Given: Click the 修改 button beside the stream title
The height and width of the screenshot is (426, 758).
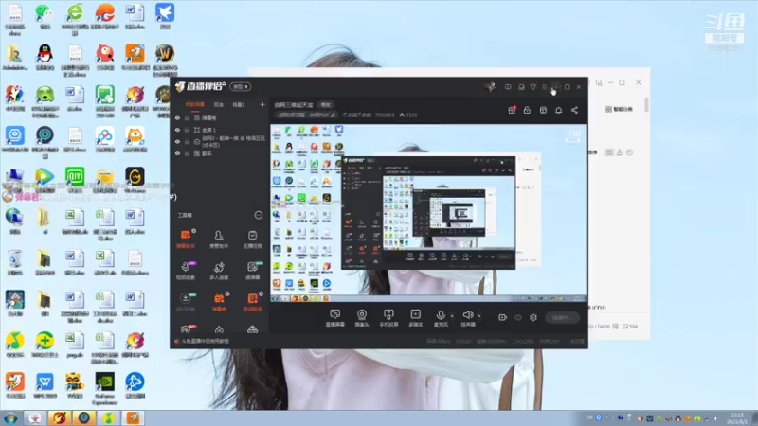Looking at the screenshot, I should (x=326, y=105).
